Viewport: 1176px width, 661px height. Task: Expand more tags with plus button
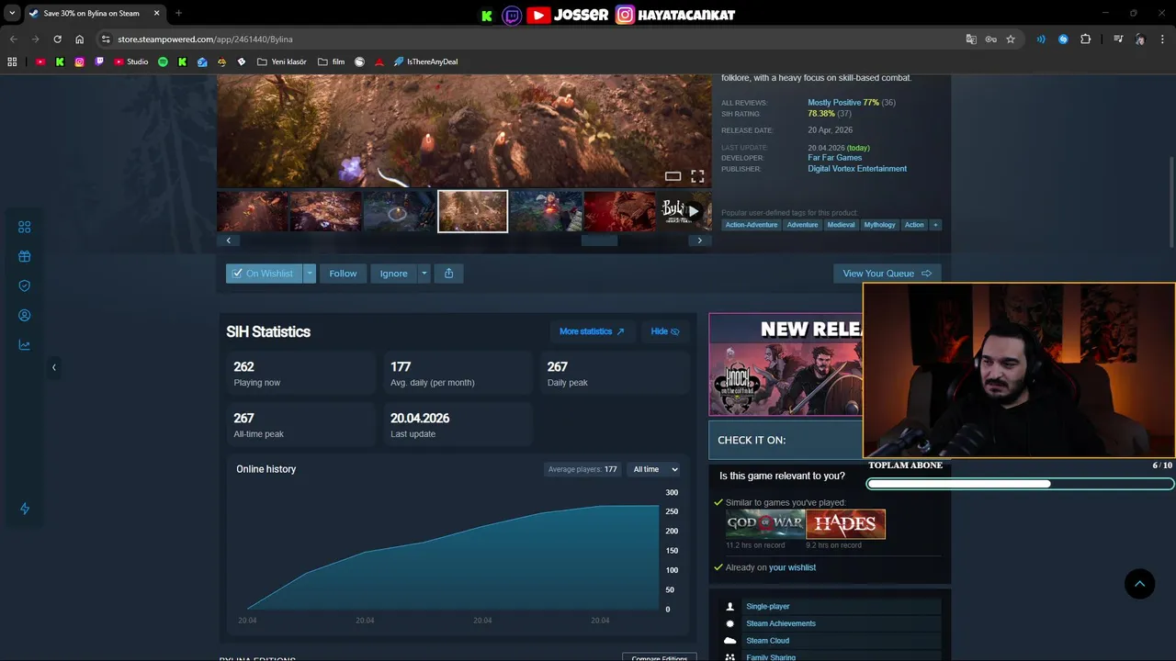935,224
